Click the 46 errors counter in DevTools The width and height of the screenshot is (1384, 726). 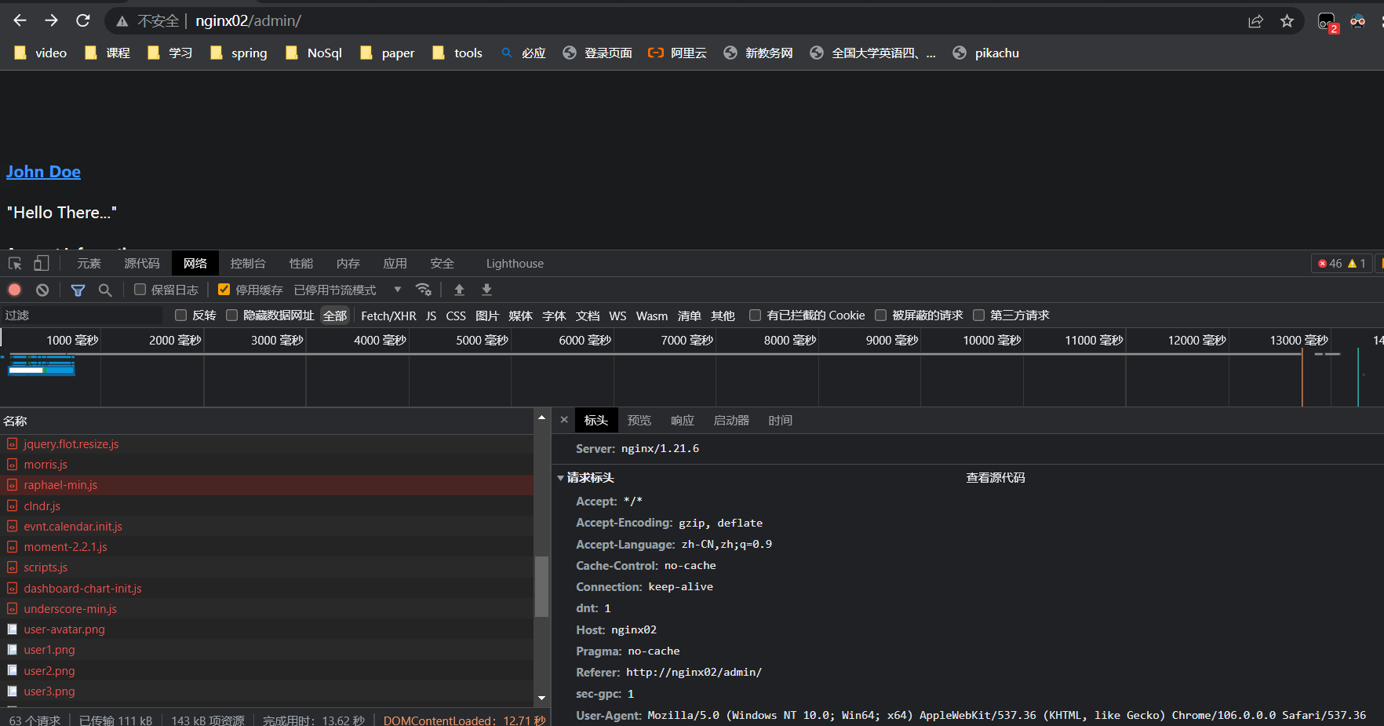[1330, 264]
